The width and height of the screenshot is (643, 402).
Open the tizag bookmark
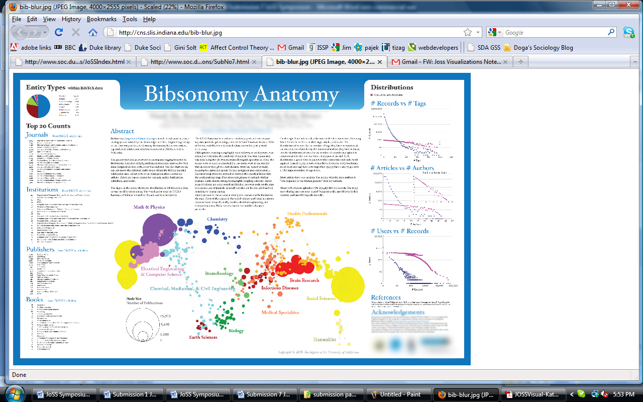pyautogui.click(x=394, y=47)
